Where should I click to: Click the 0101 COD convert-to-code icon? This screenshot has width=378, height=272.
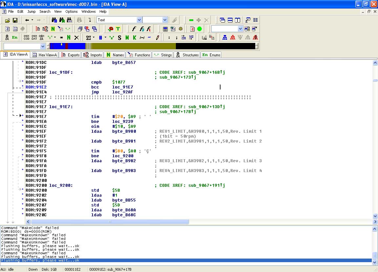[27, 37]
